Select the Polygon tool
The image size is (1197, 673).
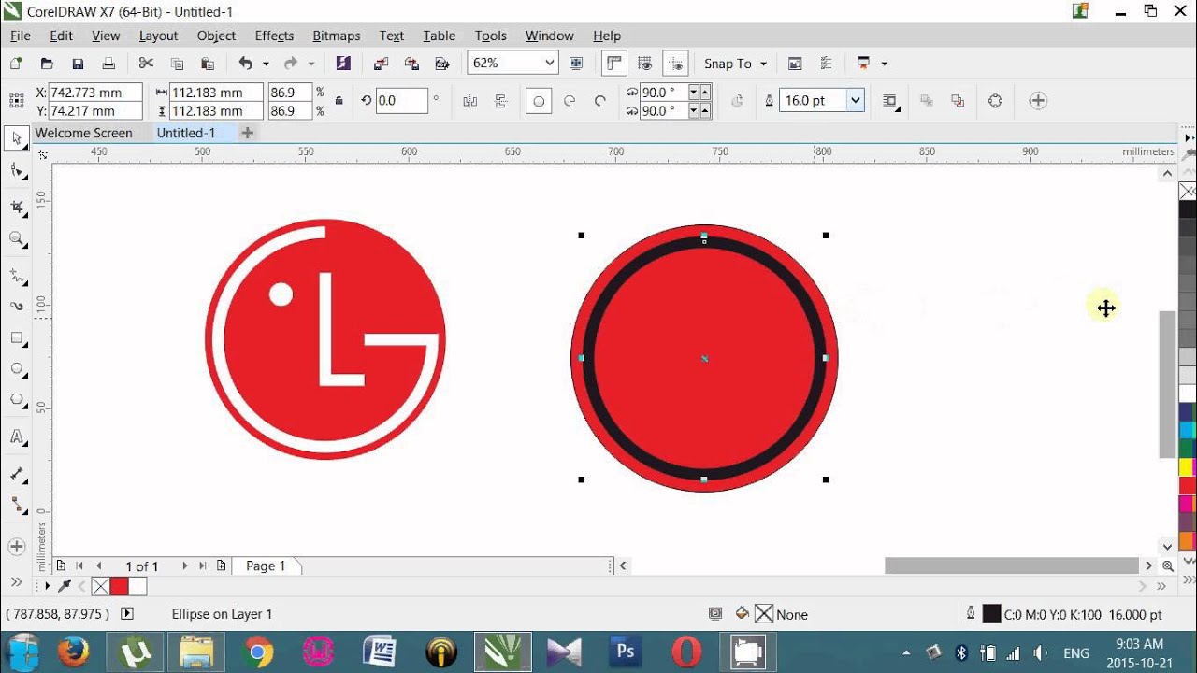pos(16,400)
